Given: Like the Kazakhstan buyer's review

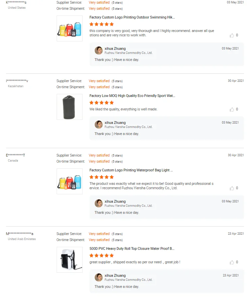Looking at the screenshot, I should (232, 109).
